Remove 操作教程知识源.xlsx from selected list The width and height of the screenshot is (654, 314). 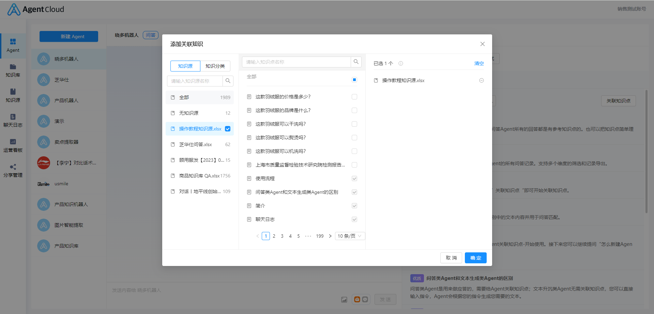coord(482,80)
